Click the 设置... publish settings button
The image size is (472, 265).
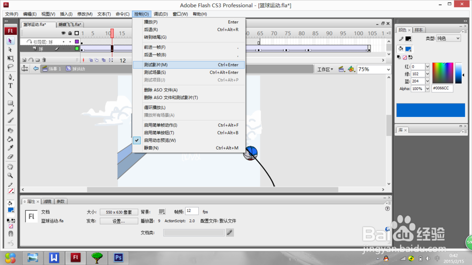point(119,221)
